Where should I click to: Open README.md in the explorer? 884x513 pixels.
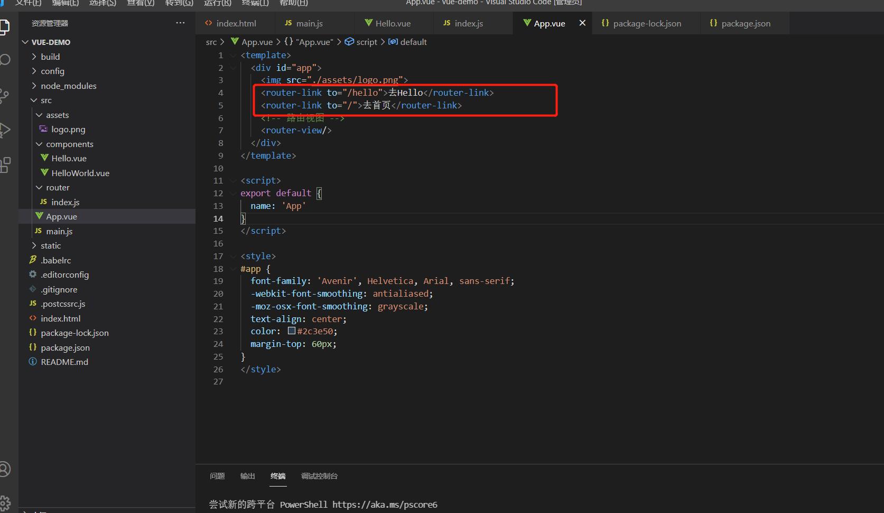coord(64,362)
